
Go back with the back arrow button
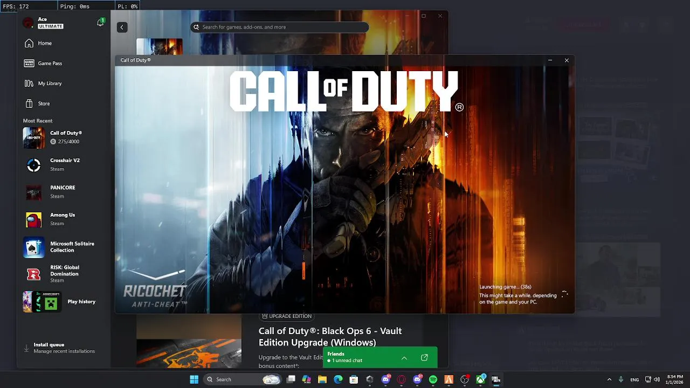tap(122, 27)
